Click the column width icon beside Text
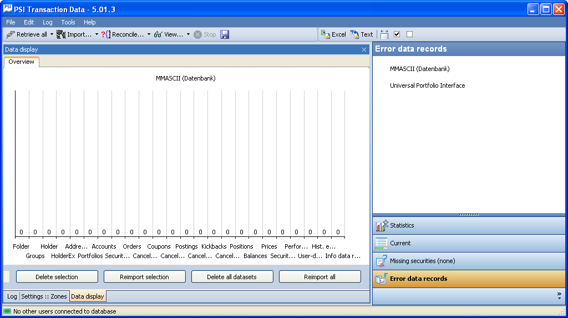568x318 pixels. point(384,34)
